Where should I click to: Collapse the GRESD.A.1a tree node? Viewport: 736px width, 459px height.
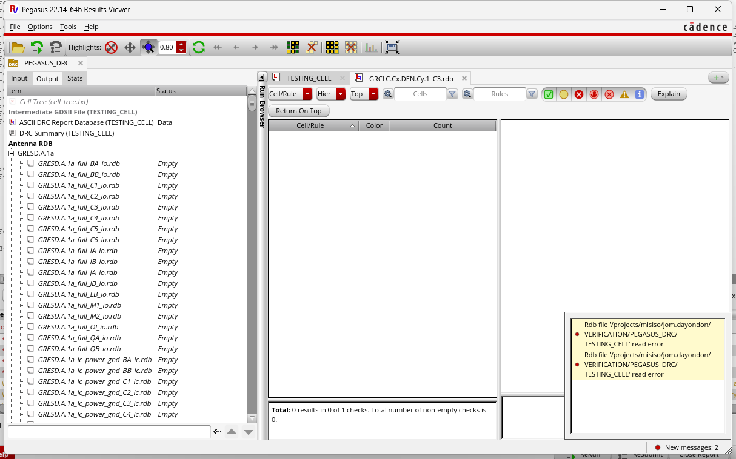click(12, 154)
